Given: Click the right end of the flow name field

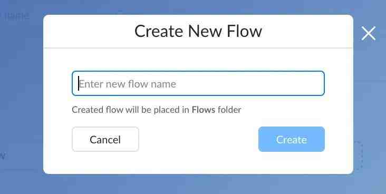Looking at the screenshot, I should [317, 83].
